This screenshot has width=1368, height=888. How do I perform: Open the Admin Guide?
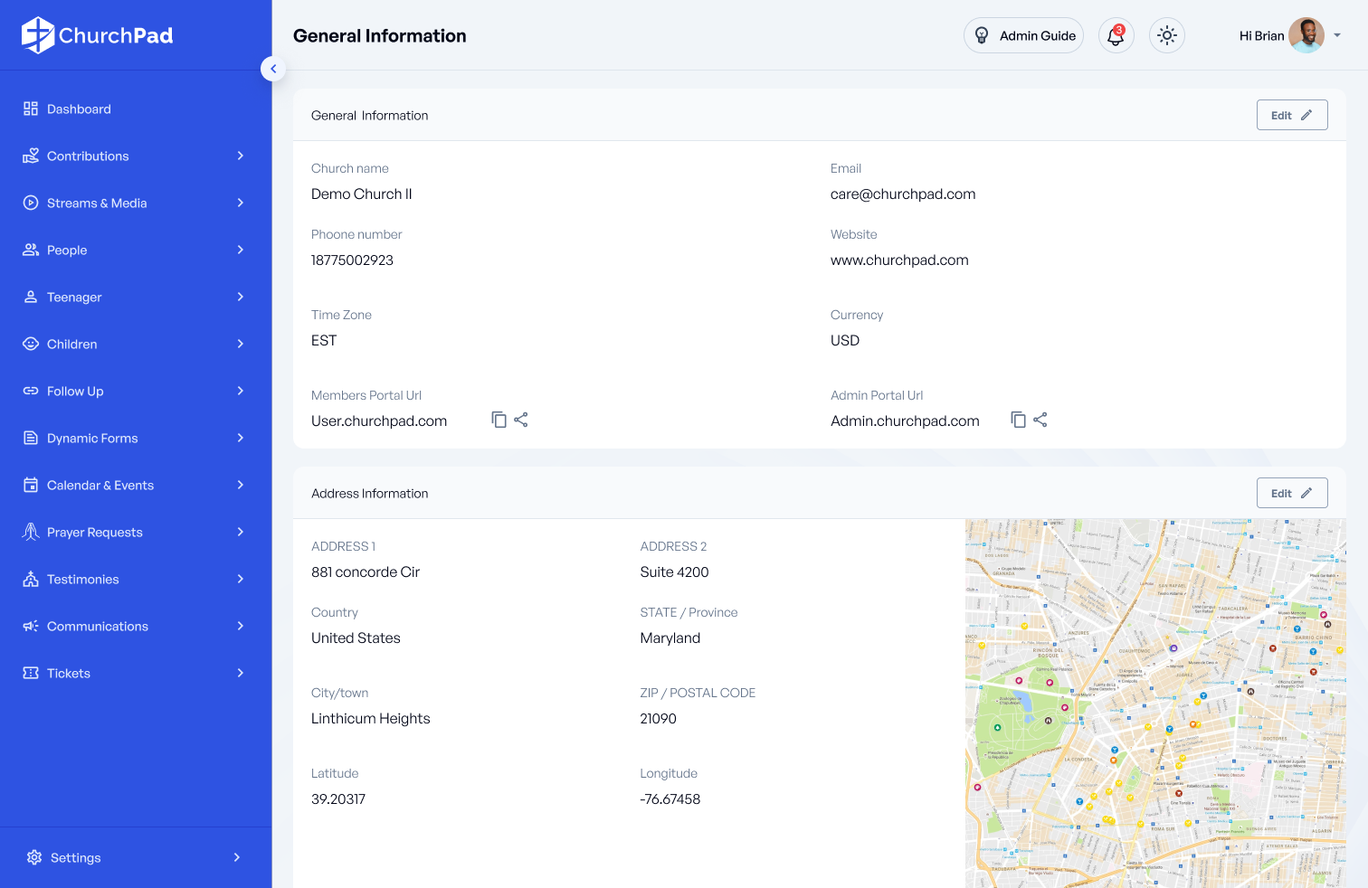point(1023,36)
